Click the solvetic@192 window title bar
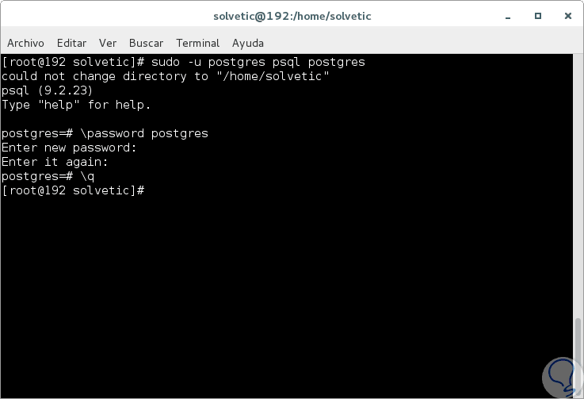The image size is (584, 399). coord(292,16)
